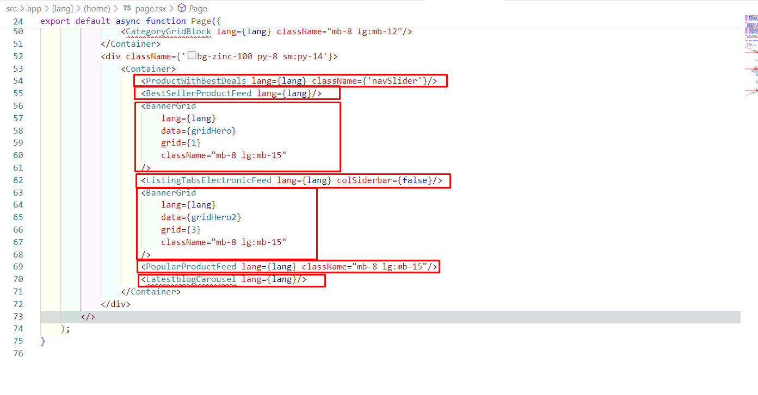Click 'lang={lang}' on line 57

pyautogui.click(x=188, y=118)
